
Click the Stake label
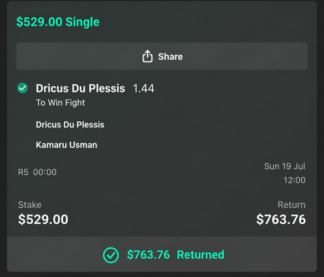click(30, 205)
